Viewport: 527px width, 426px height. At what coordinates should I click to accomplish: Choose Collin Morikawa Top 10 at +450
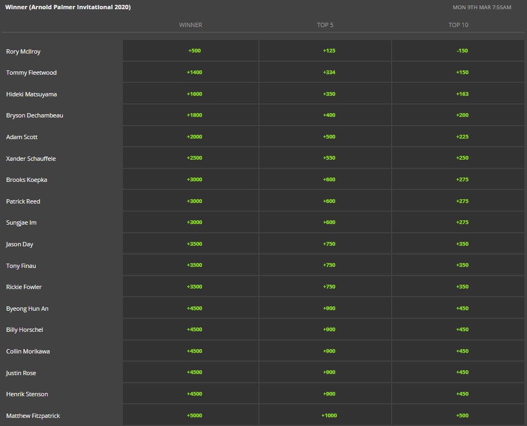click(458, 351)
